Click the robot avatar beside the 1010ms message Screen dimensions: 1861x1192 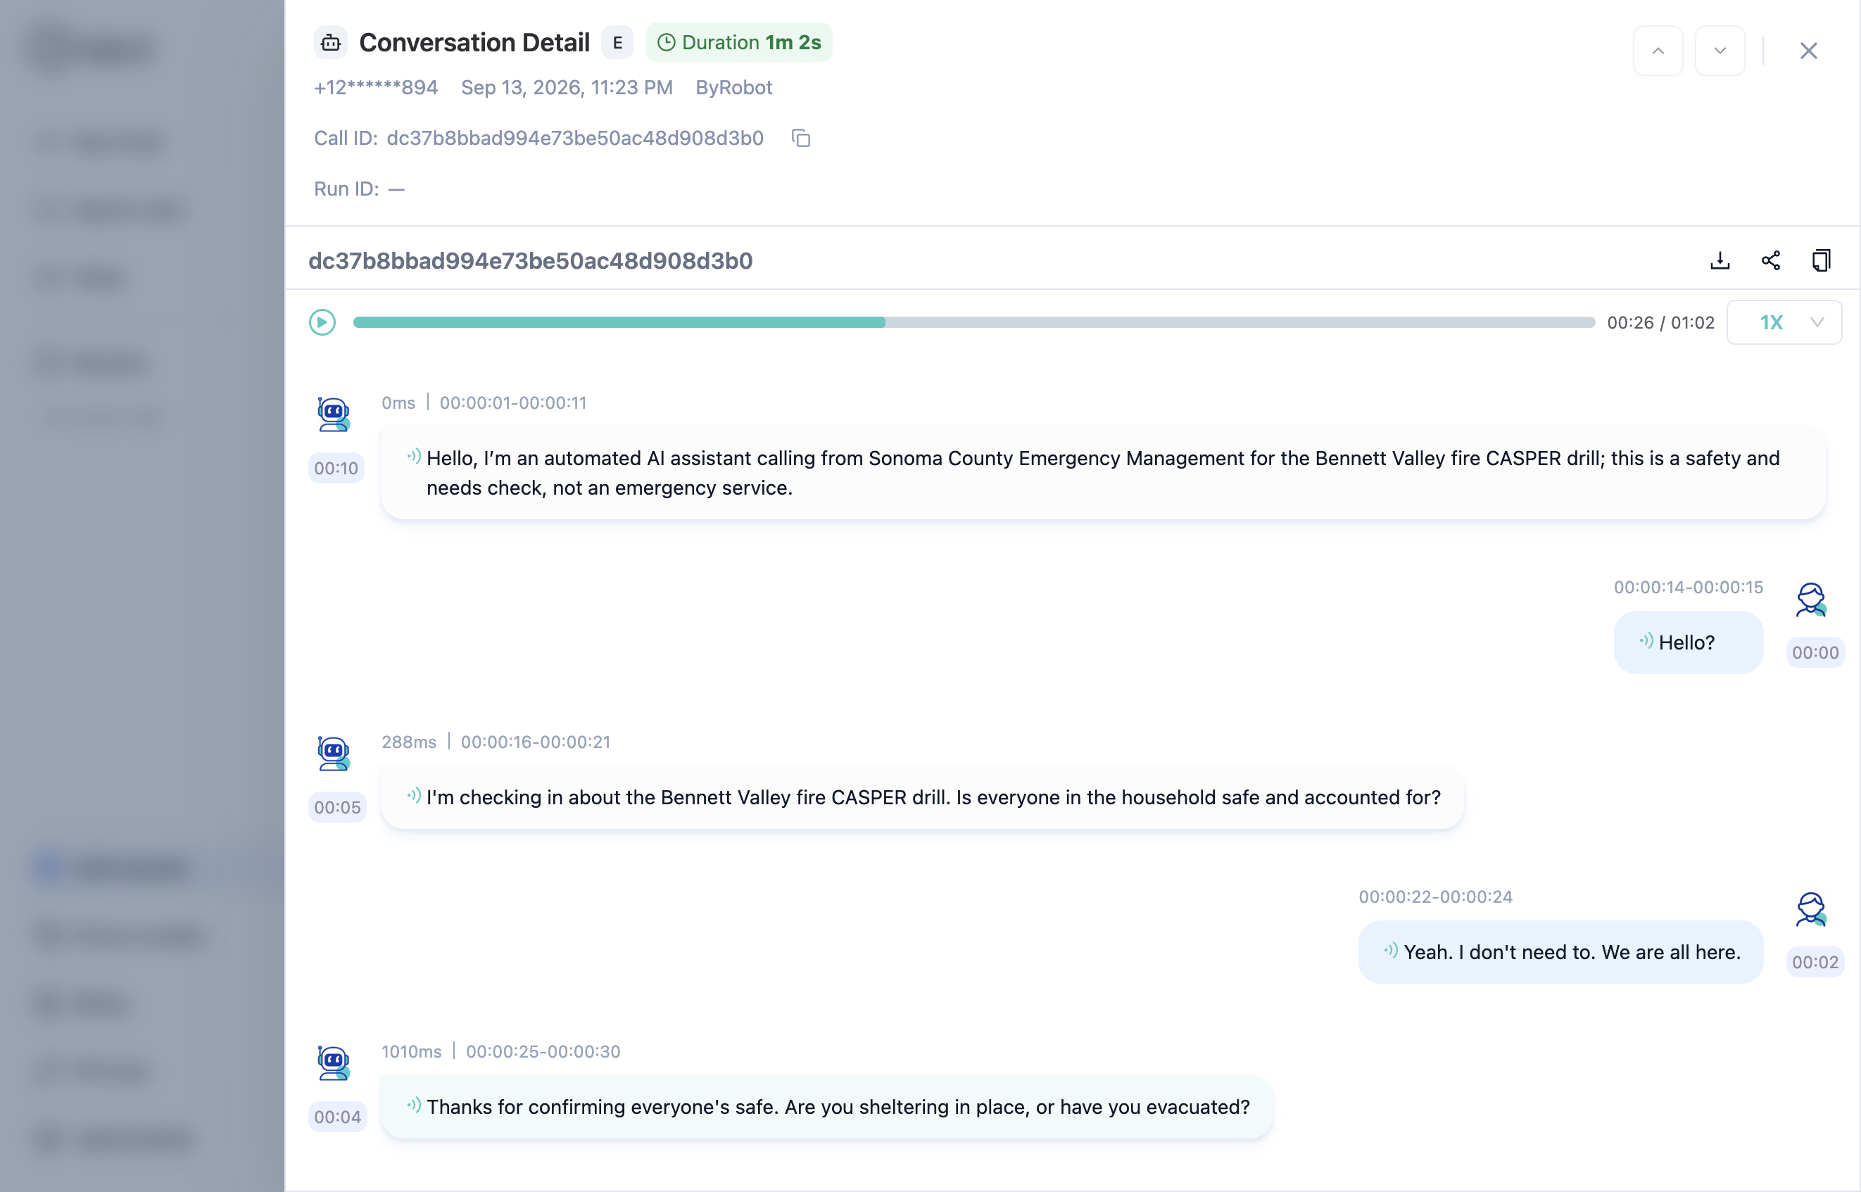tap(334, 1062)
